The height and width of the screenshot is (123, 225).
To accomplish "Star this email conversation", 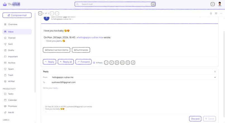I will coord(211,13).
